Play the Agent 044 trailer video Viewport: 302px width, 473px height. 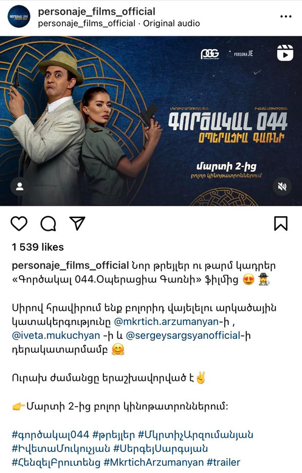point(151,121)
